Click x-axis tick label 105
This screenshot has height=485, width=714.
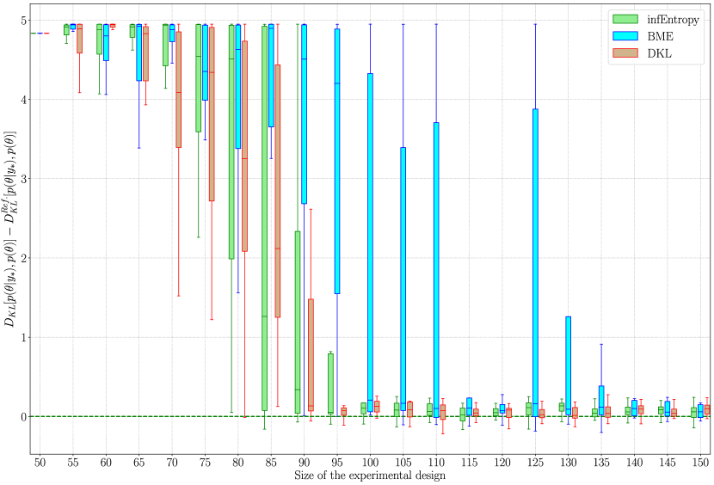(x=403, y=463)
